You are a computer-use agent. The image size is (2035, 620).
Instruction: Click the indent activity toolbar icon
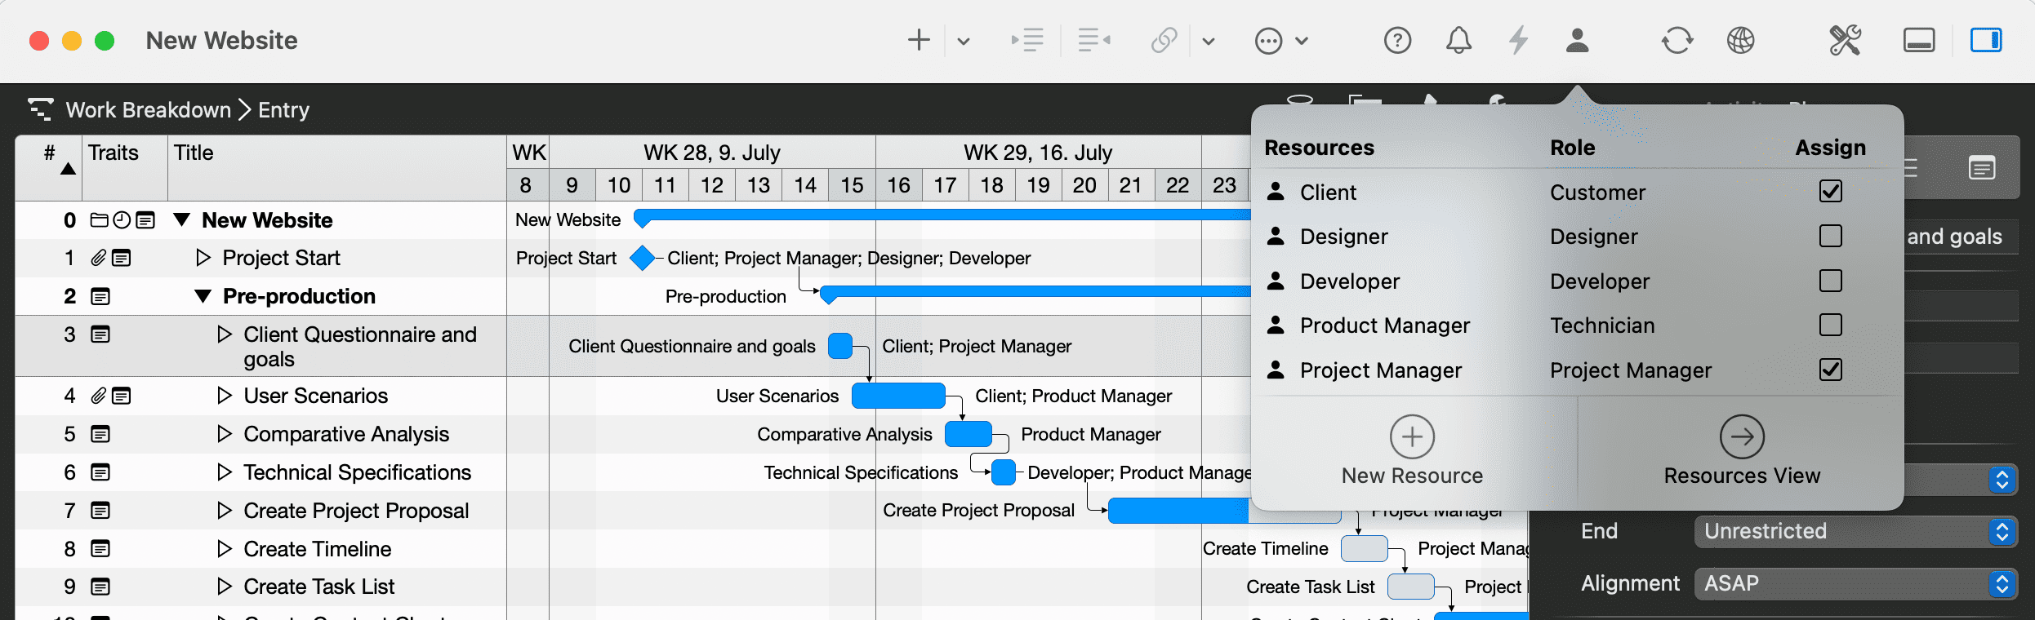click(x=1027, y=40)
